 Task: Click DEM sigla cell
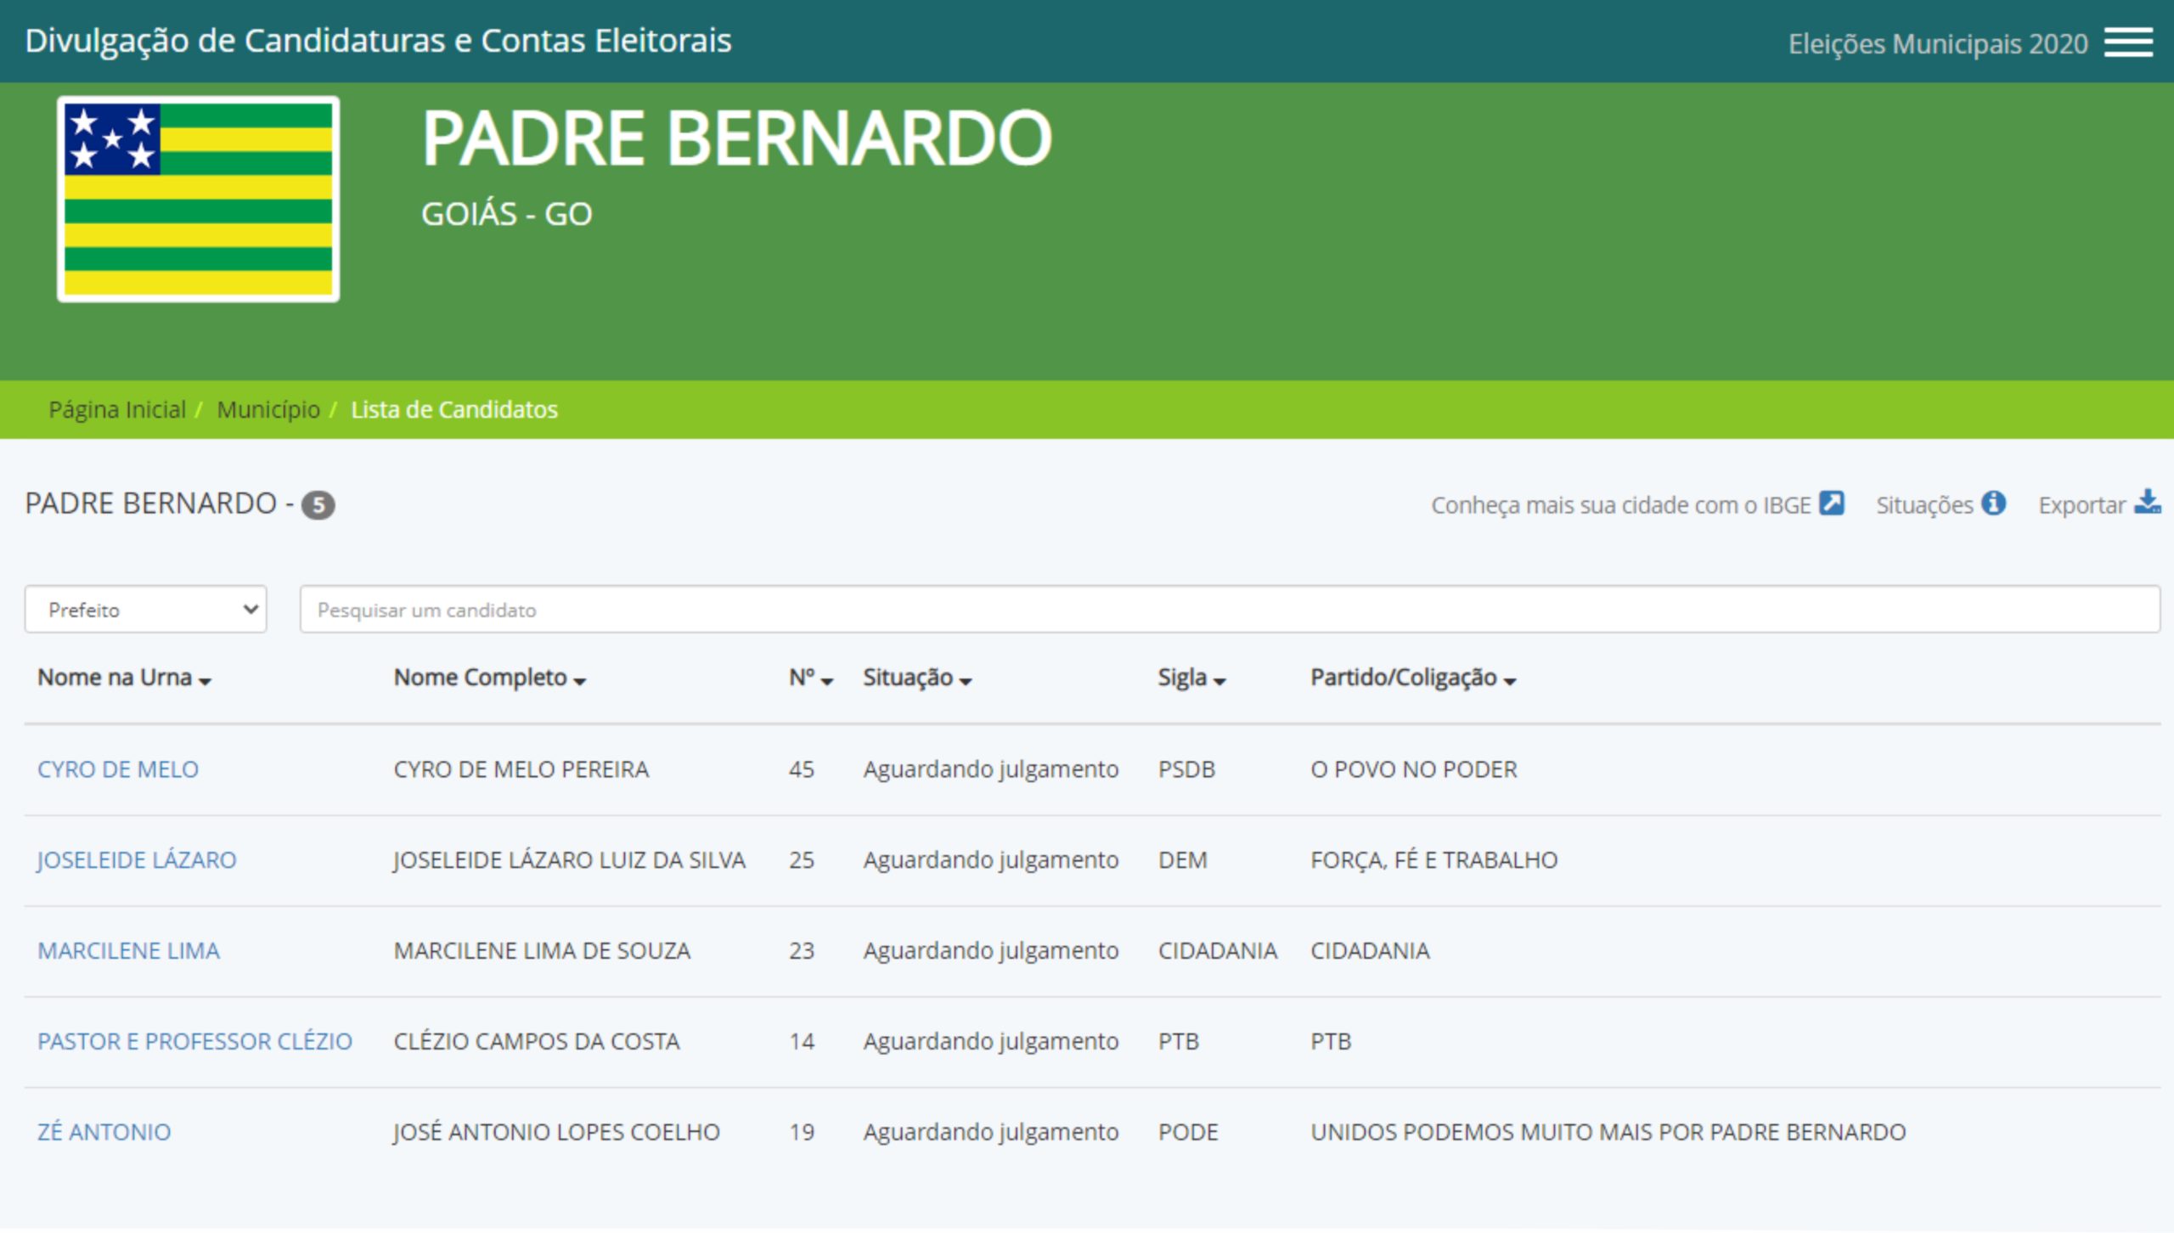coord(1182,860)
